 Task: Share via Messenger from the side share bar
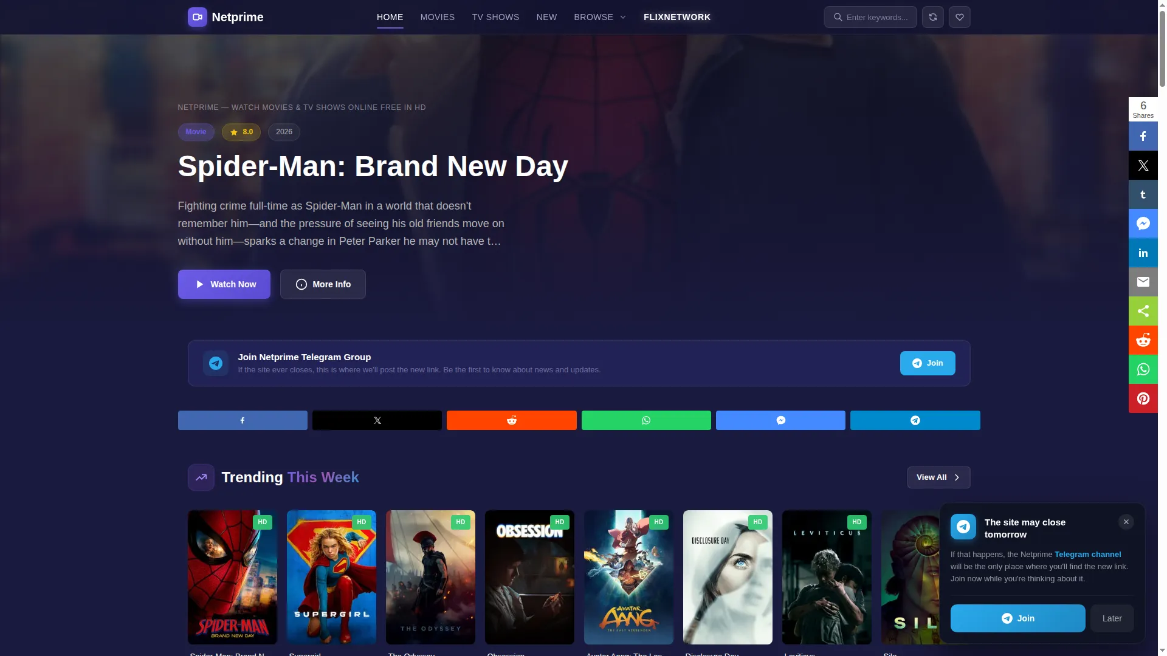tap(1143, 224)
